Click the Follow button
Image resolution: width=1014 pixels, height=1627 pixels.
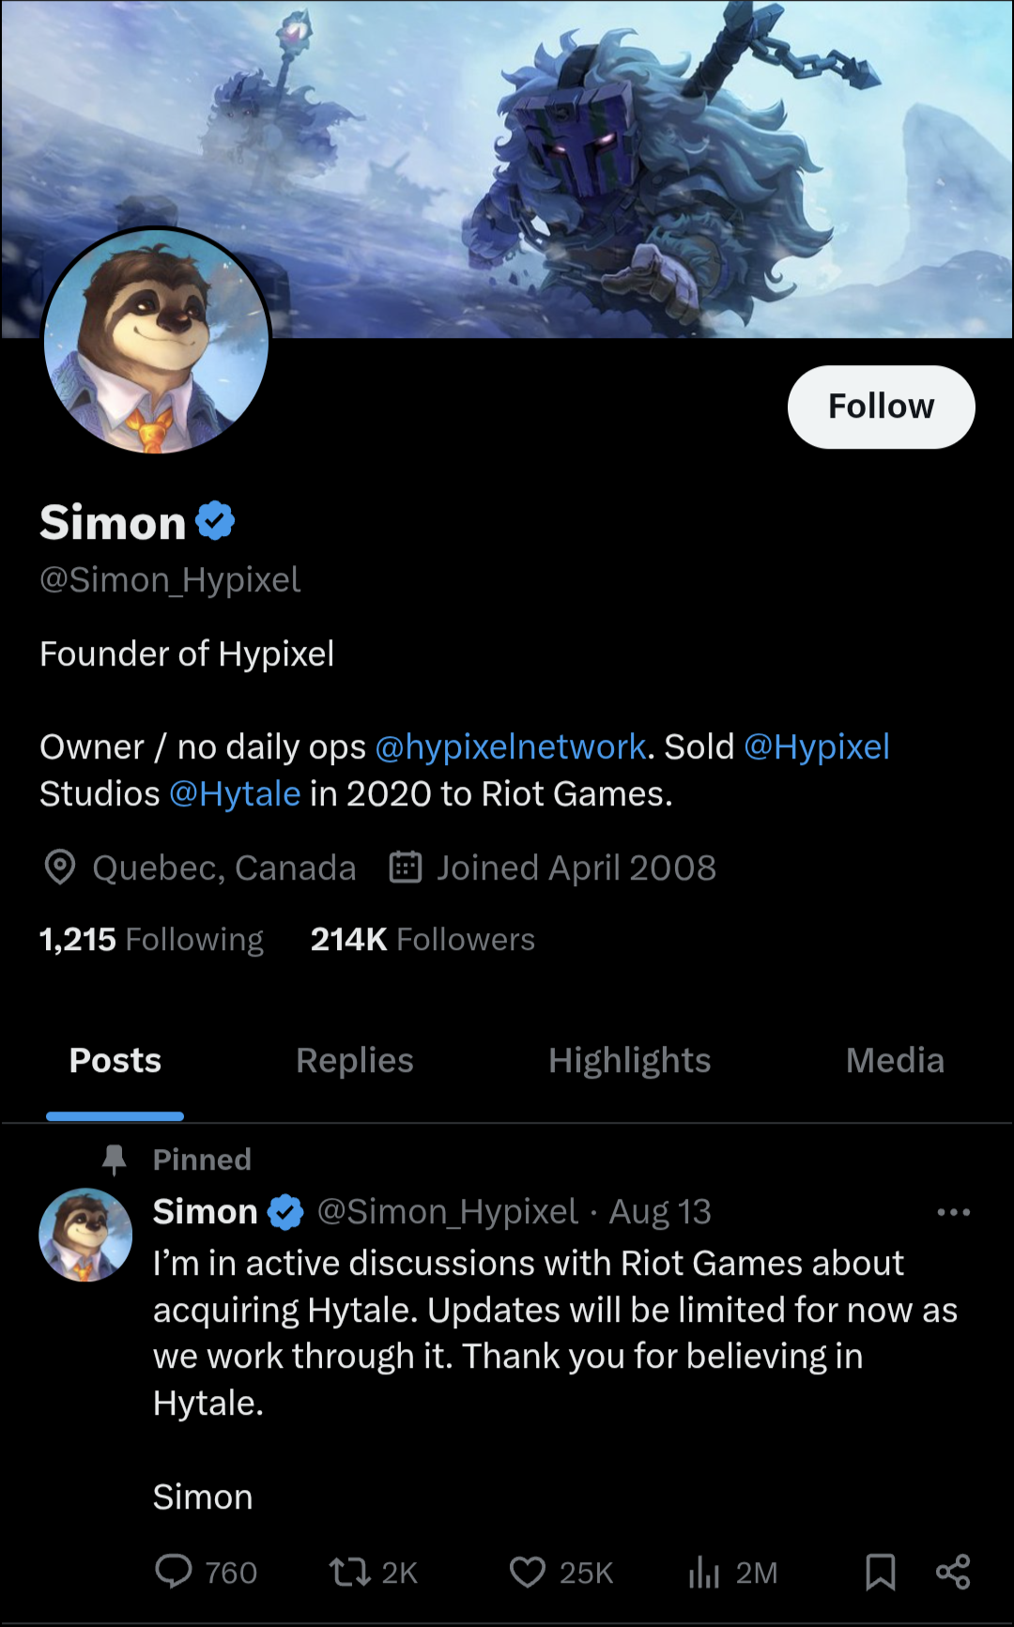click(881, 407)
